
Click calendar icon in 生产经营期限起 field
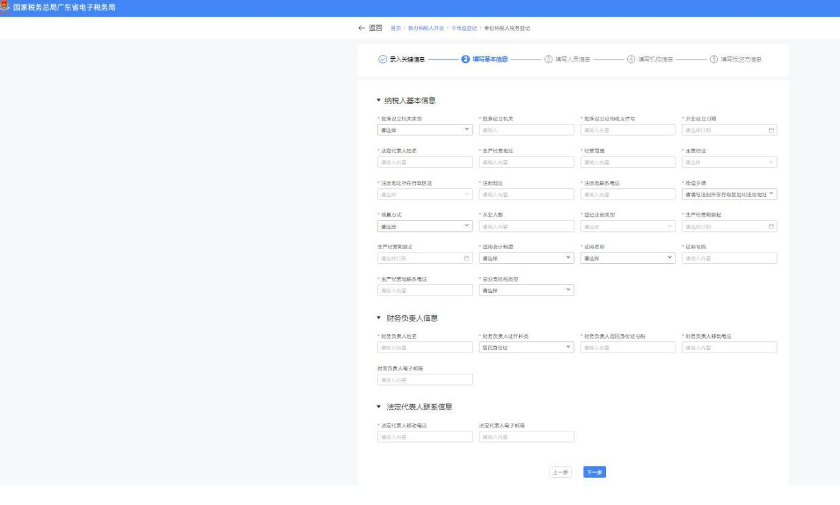pyautogui.click(x=771, y=227)
